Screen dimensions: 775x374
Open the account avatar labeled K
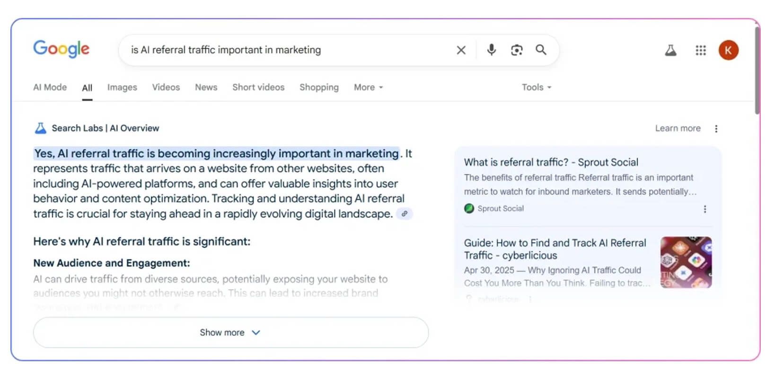[x=728, y=50]
